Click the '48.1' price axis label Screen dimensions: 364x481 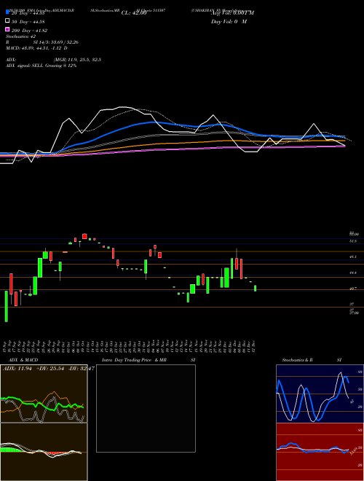tap(353, 257)
